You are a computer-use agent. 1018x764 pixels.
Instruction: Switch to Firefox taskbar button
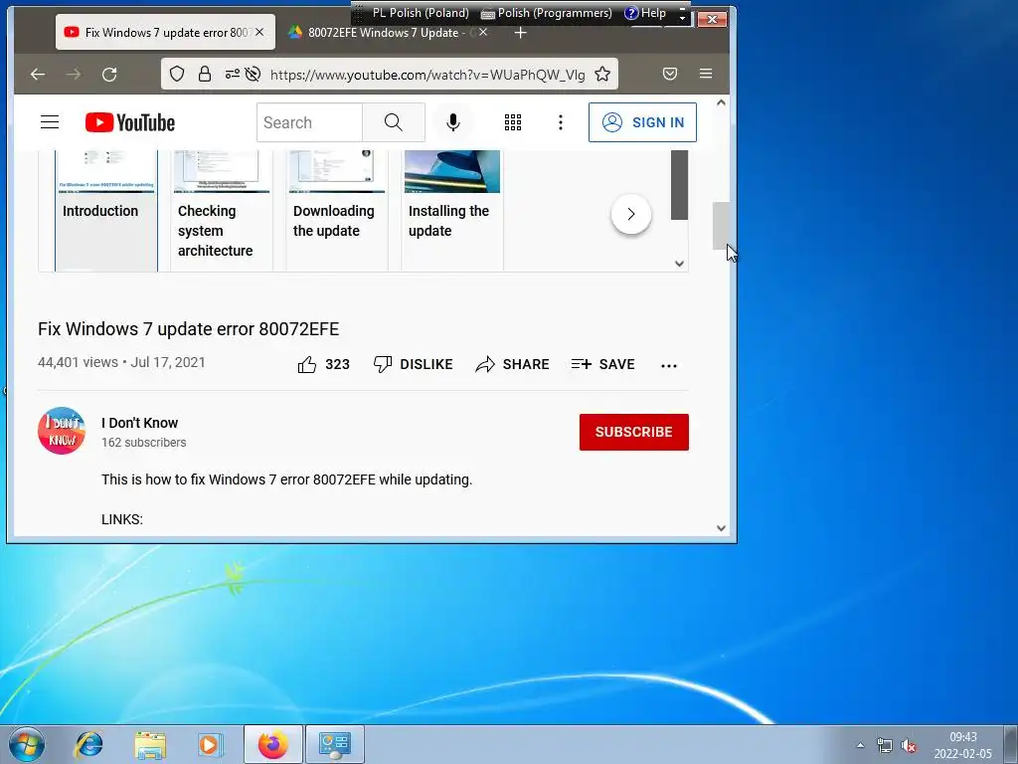coord(272,744)
